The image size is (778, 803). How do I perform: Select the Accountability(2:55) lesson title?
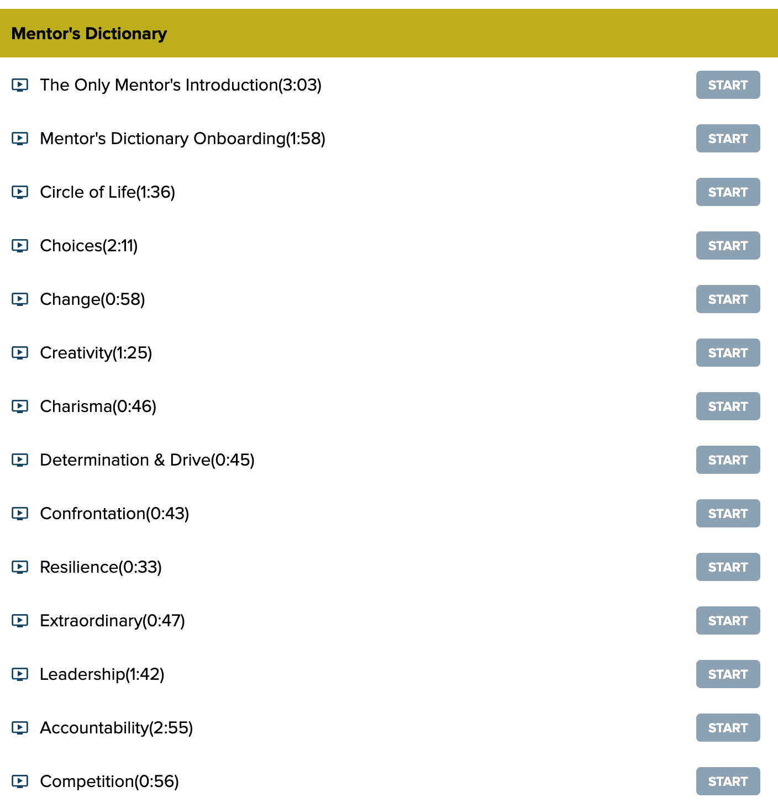coord(116,728)
